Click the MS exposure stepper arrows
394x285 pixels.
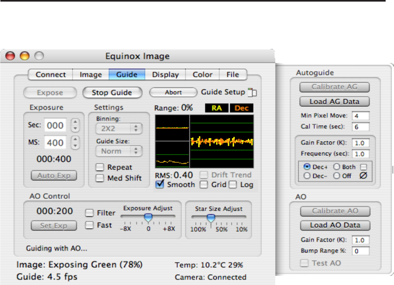click(75, 142)
